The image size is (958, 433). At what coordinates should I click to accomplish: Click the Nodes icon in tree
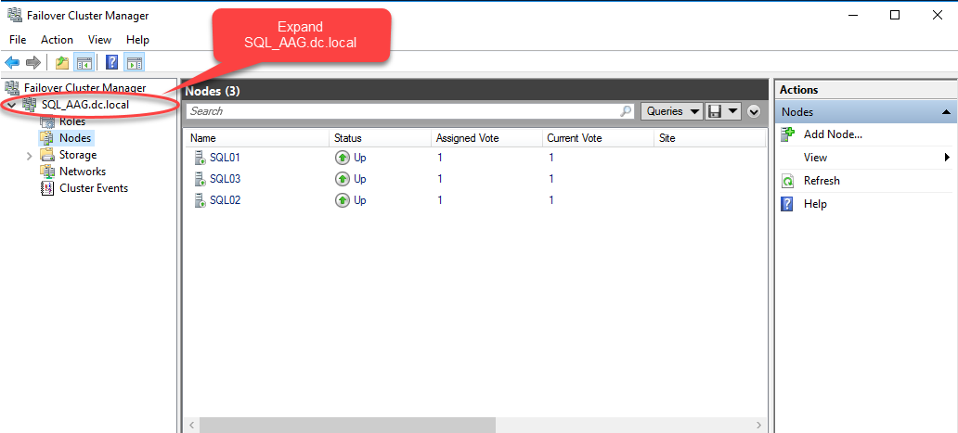[x=47, y=138]
